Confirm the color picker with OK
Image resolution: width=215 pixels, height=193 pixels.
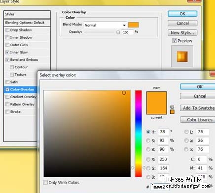click(x=198, y=86)
